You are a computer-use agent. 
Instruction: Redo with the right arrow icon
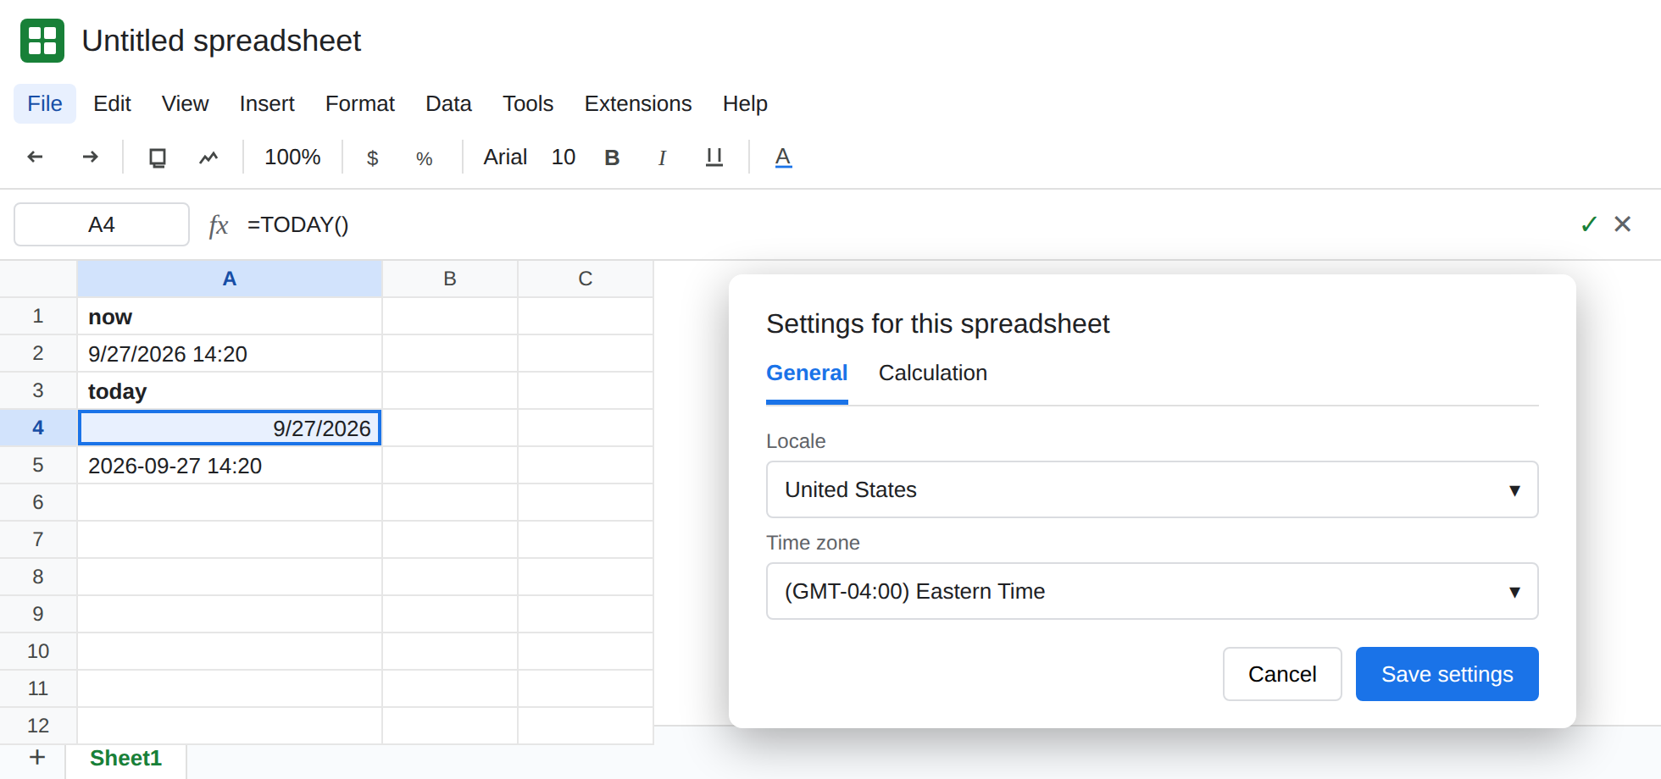91,157
